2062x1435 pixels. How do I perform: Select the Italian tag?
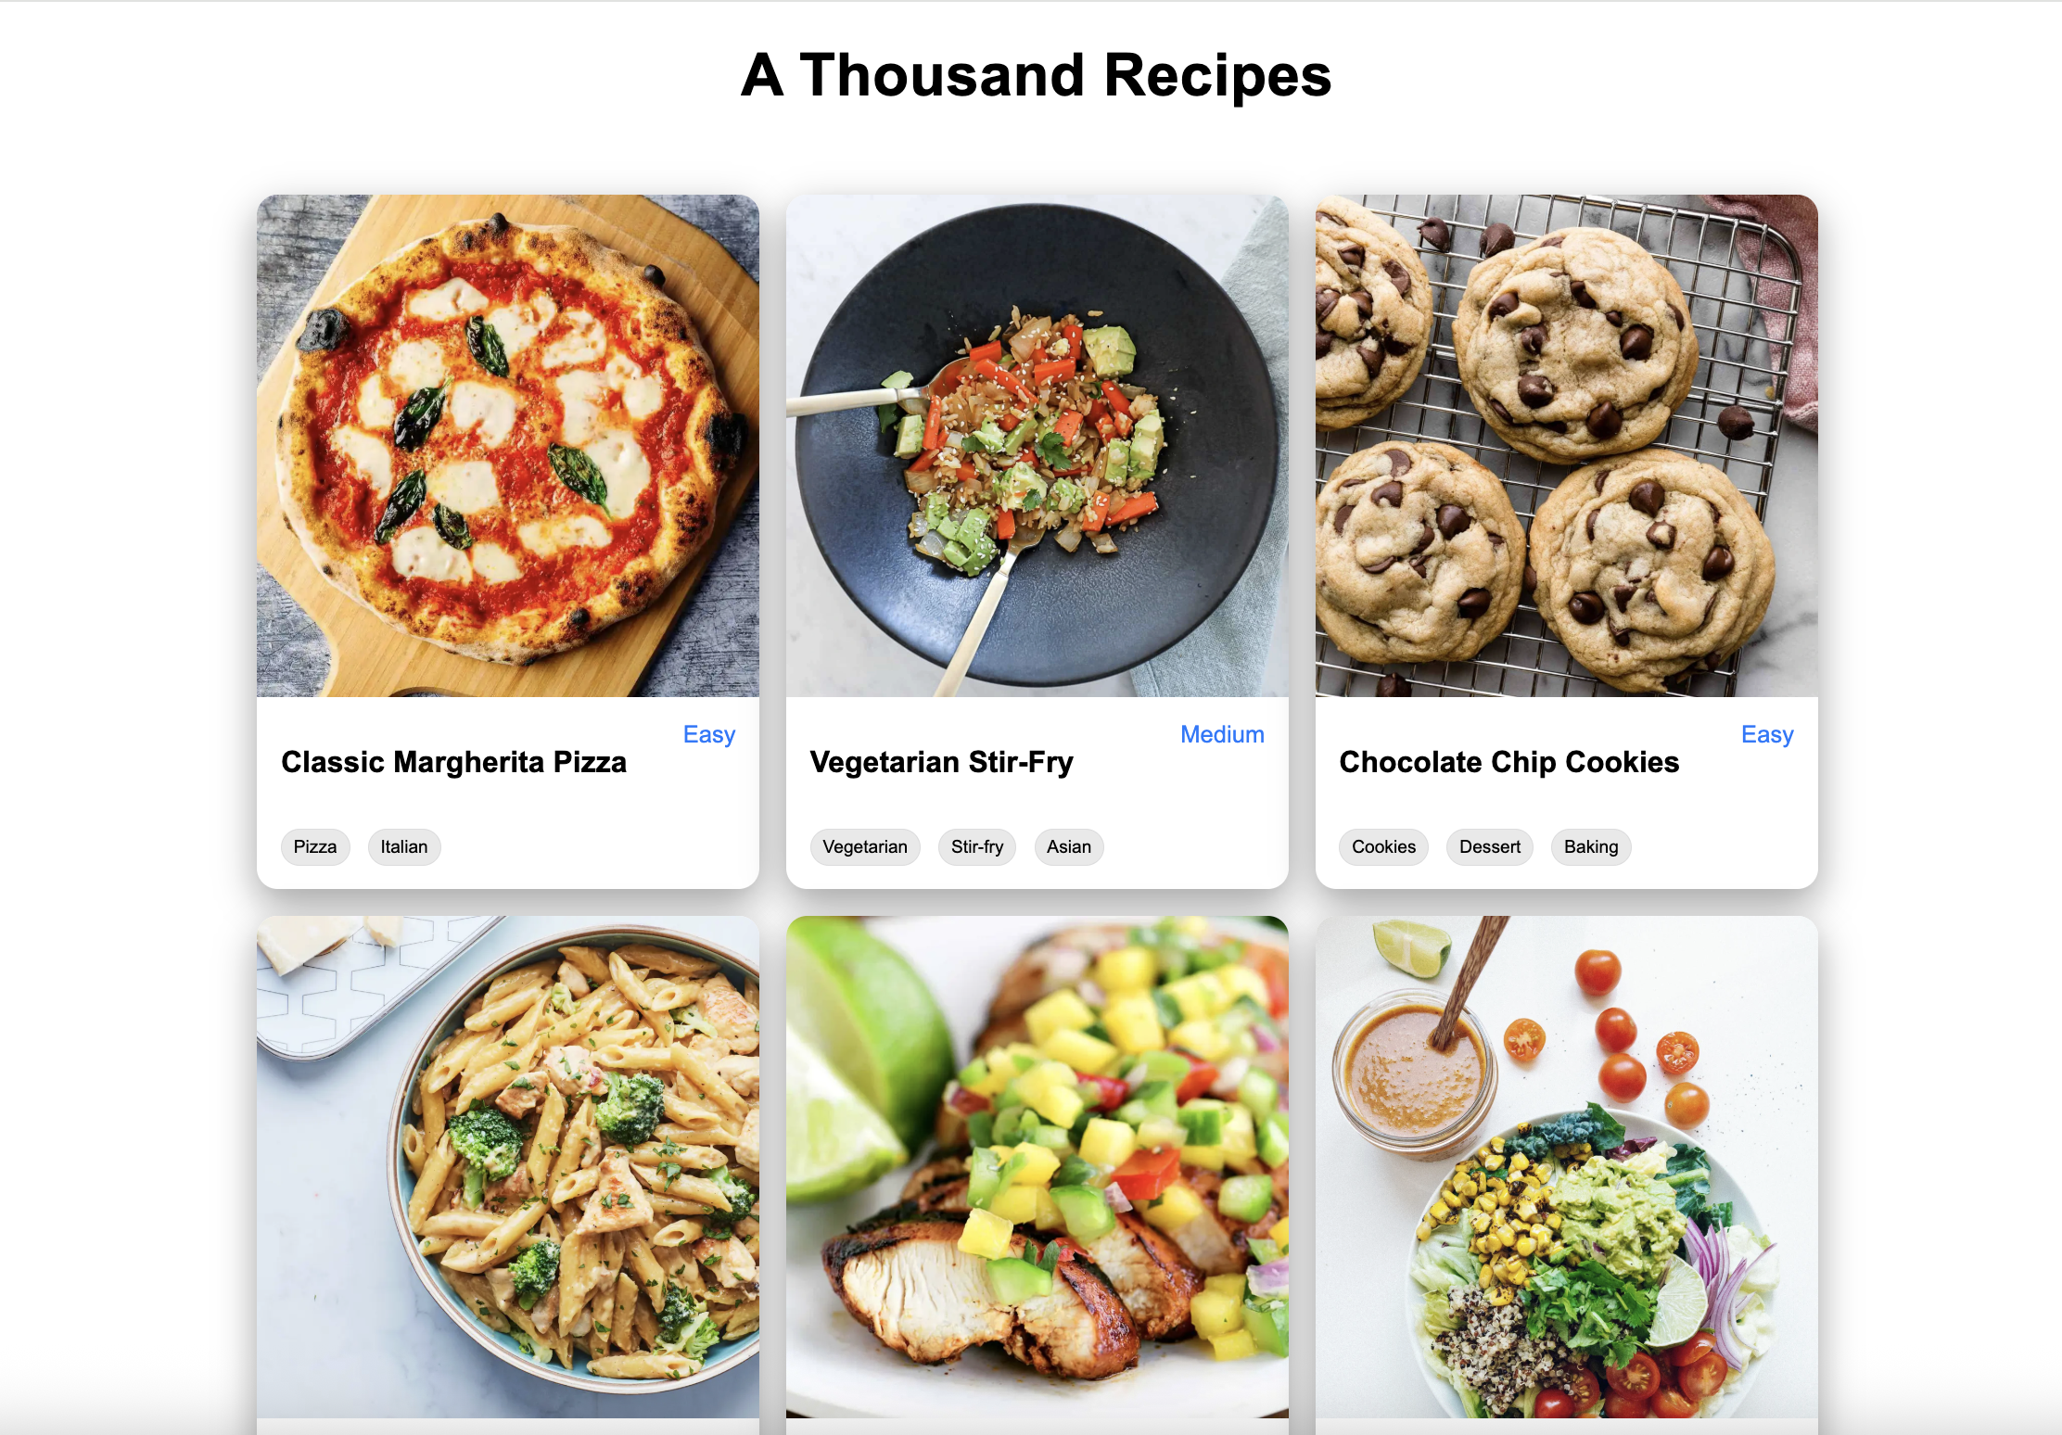[404, 847]
